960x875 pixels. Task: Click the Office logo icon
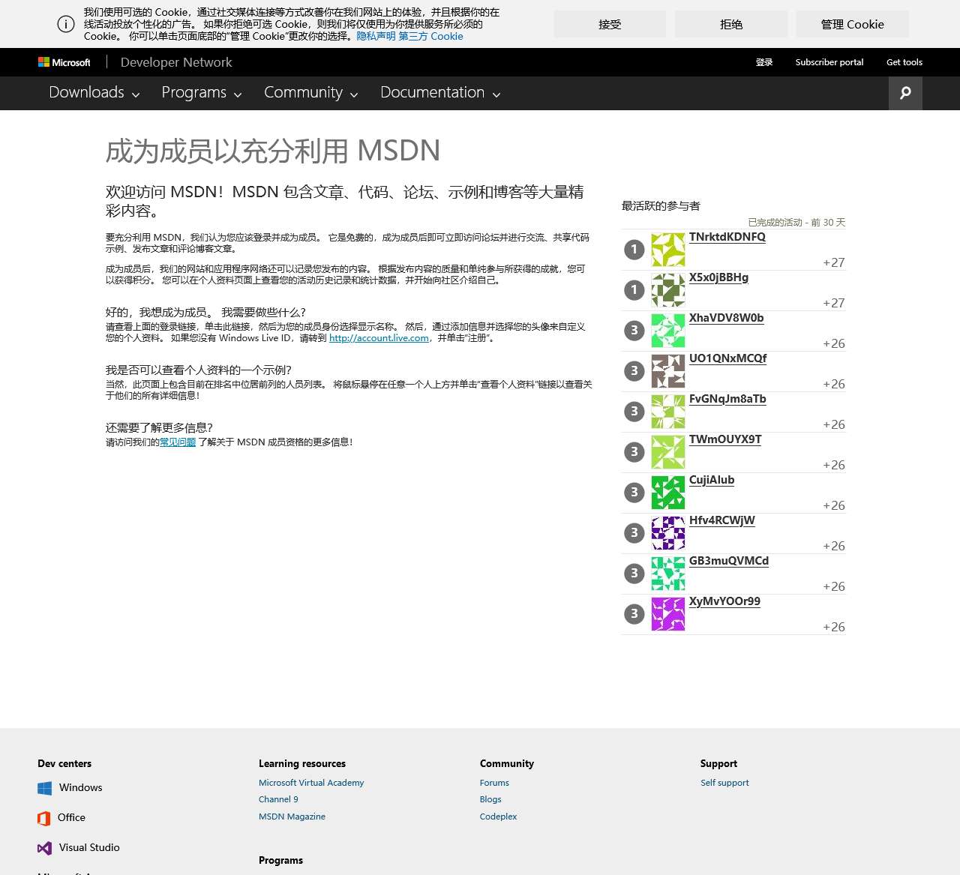[44, 818]
